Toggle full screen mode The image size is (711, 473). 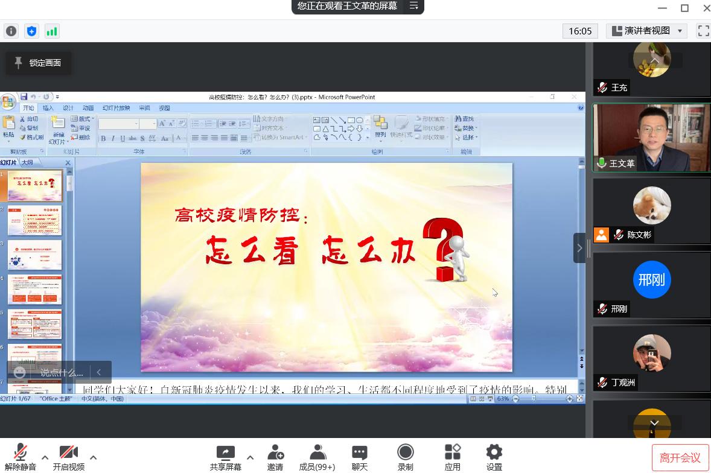(x=703, y=31)
